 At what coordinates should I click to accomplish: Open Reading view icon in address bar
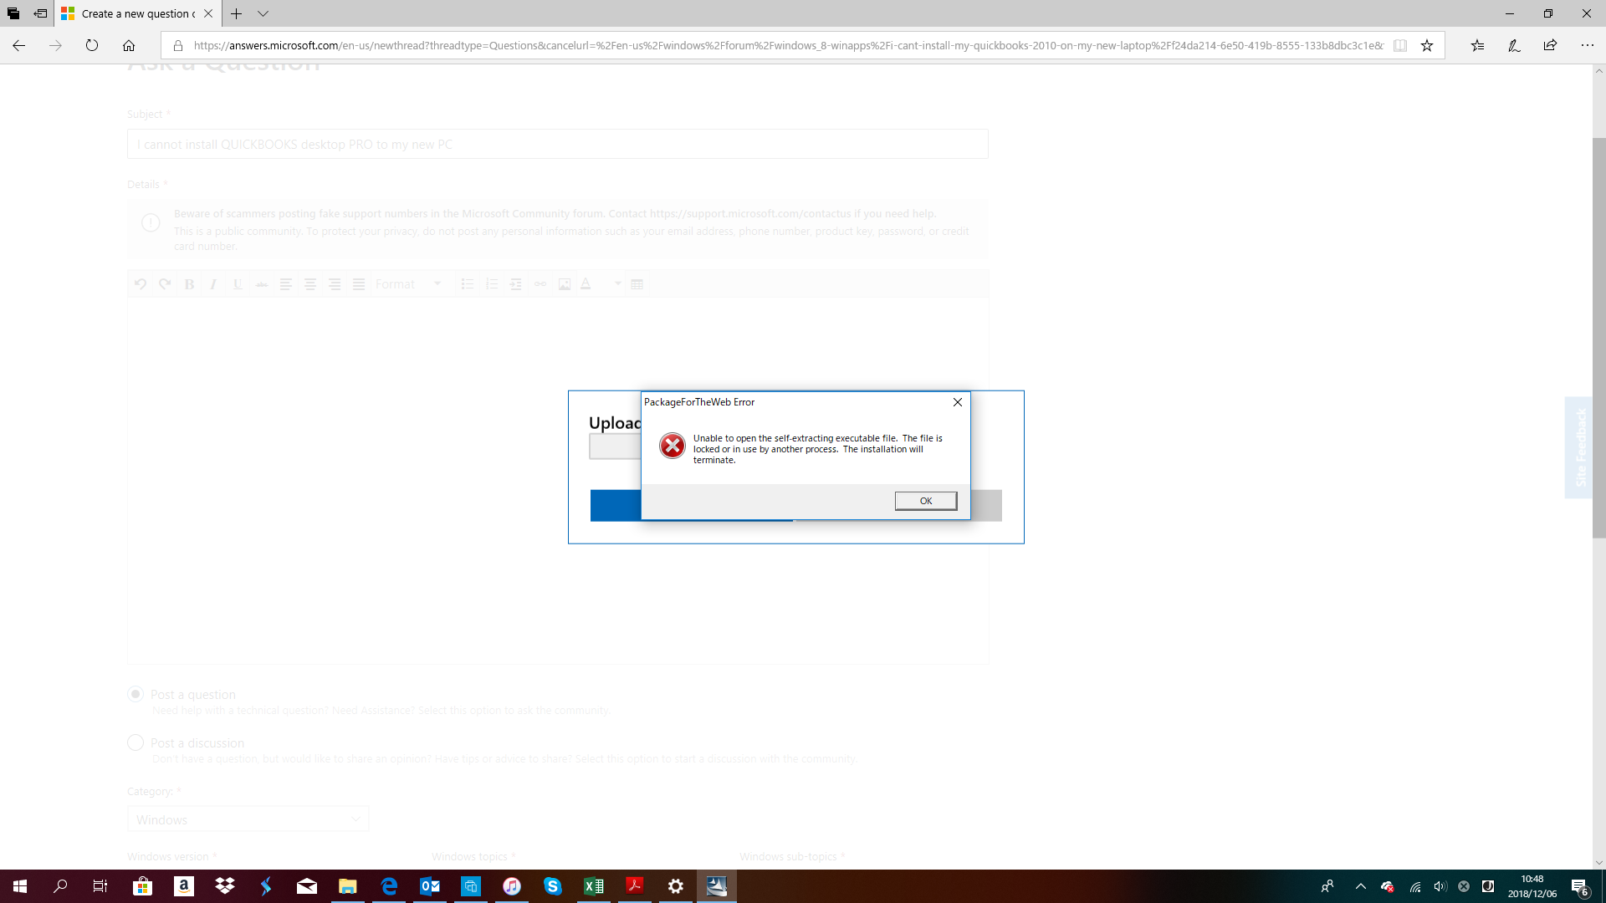[x=1400, y=45]
